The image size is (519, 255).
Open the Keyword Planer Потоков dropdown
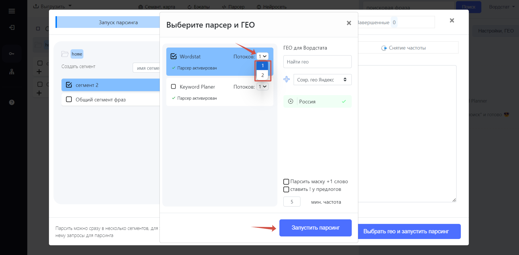(x=262, y=87)
